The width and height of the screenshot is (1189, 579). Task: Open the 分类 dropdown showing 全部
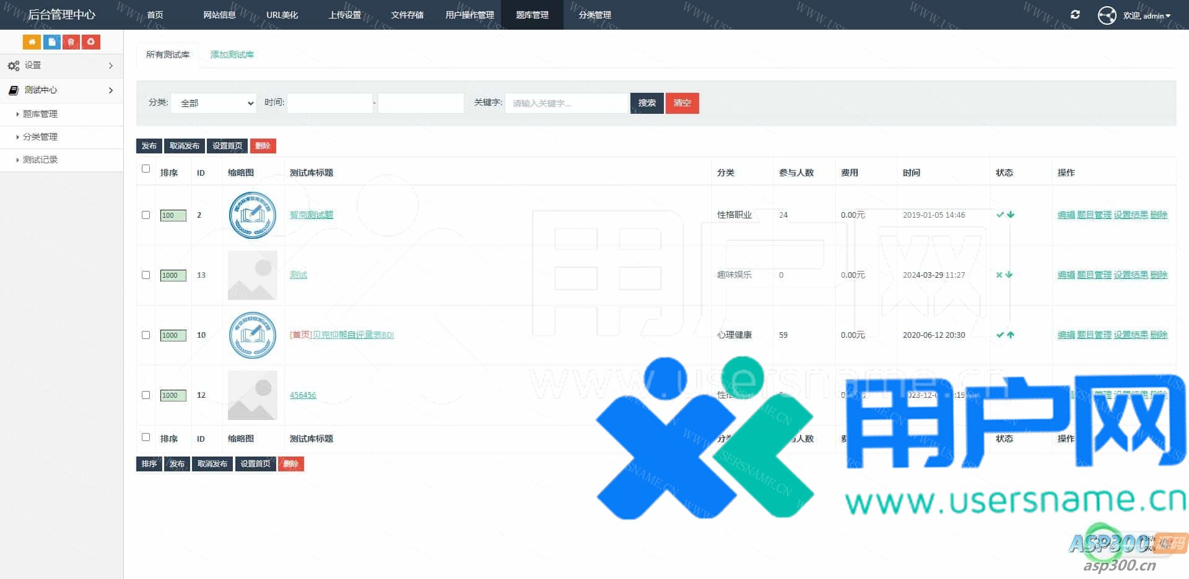click(x=214, y=103)
